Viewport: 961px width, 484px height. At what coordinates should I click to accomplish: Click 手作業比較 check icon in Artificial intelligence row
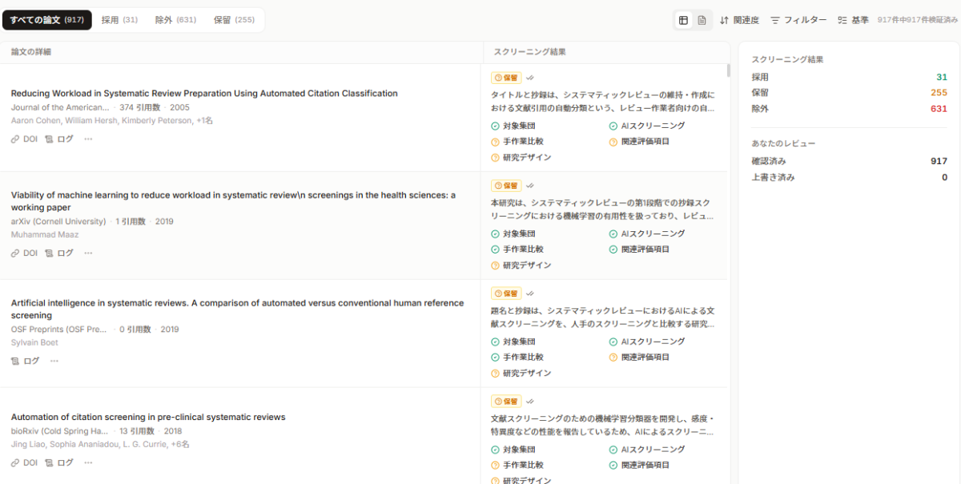click(x=495, y=358)
